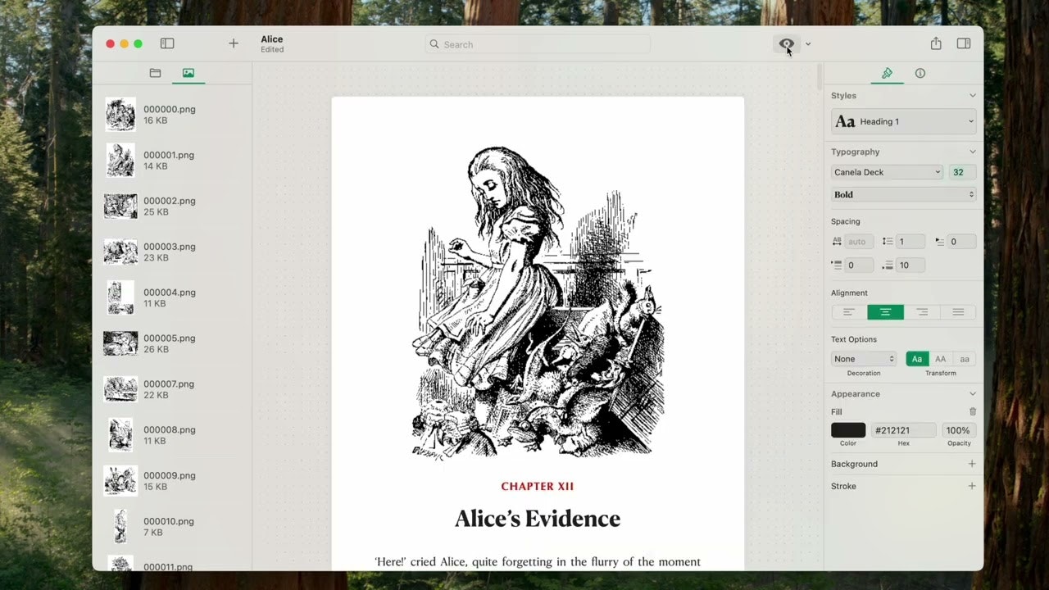Delete the Fill with trash icon
The height and width of the screenshot is (590, 1049).
click(x=973, y=412)
